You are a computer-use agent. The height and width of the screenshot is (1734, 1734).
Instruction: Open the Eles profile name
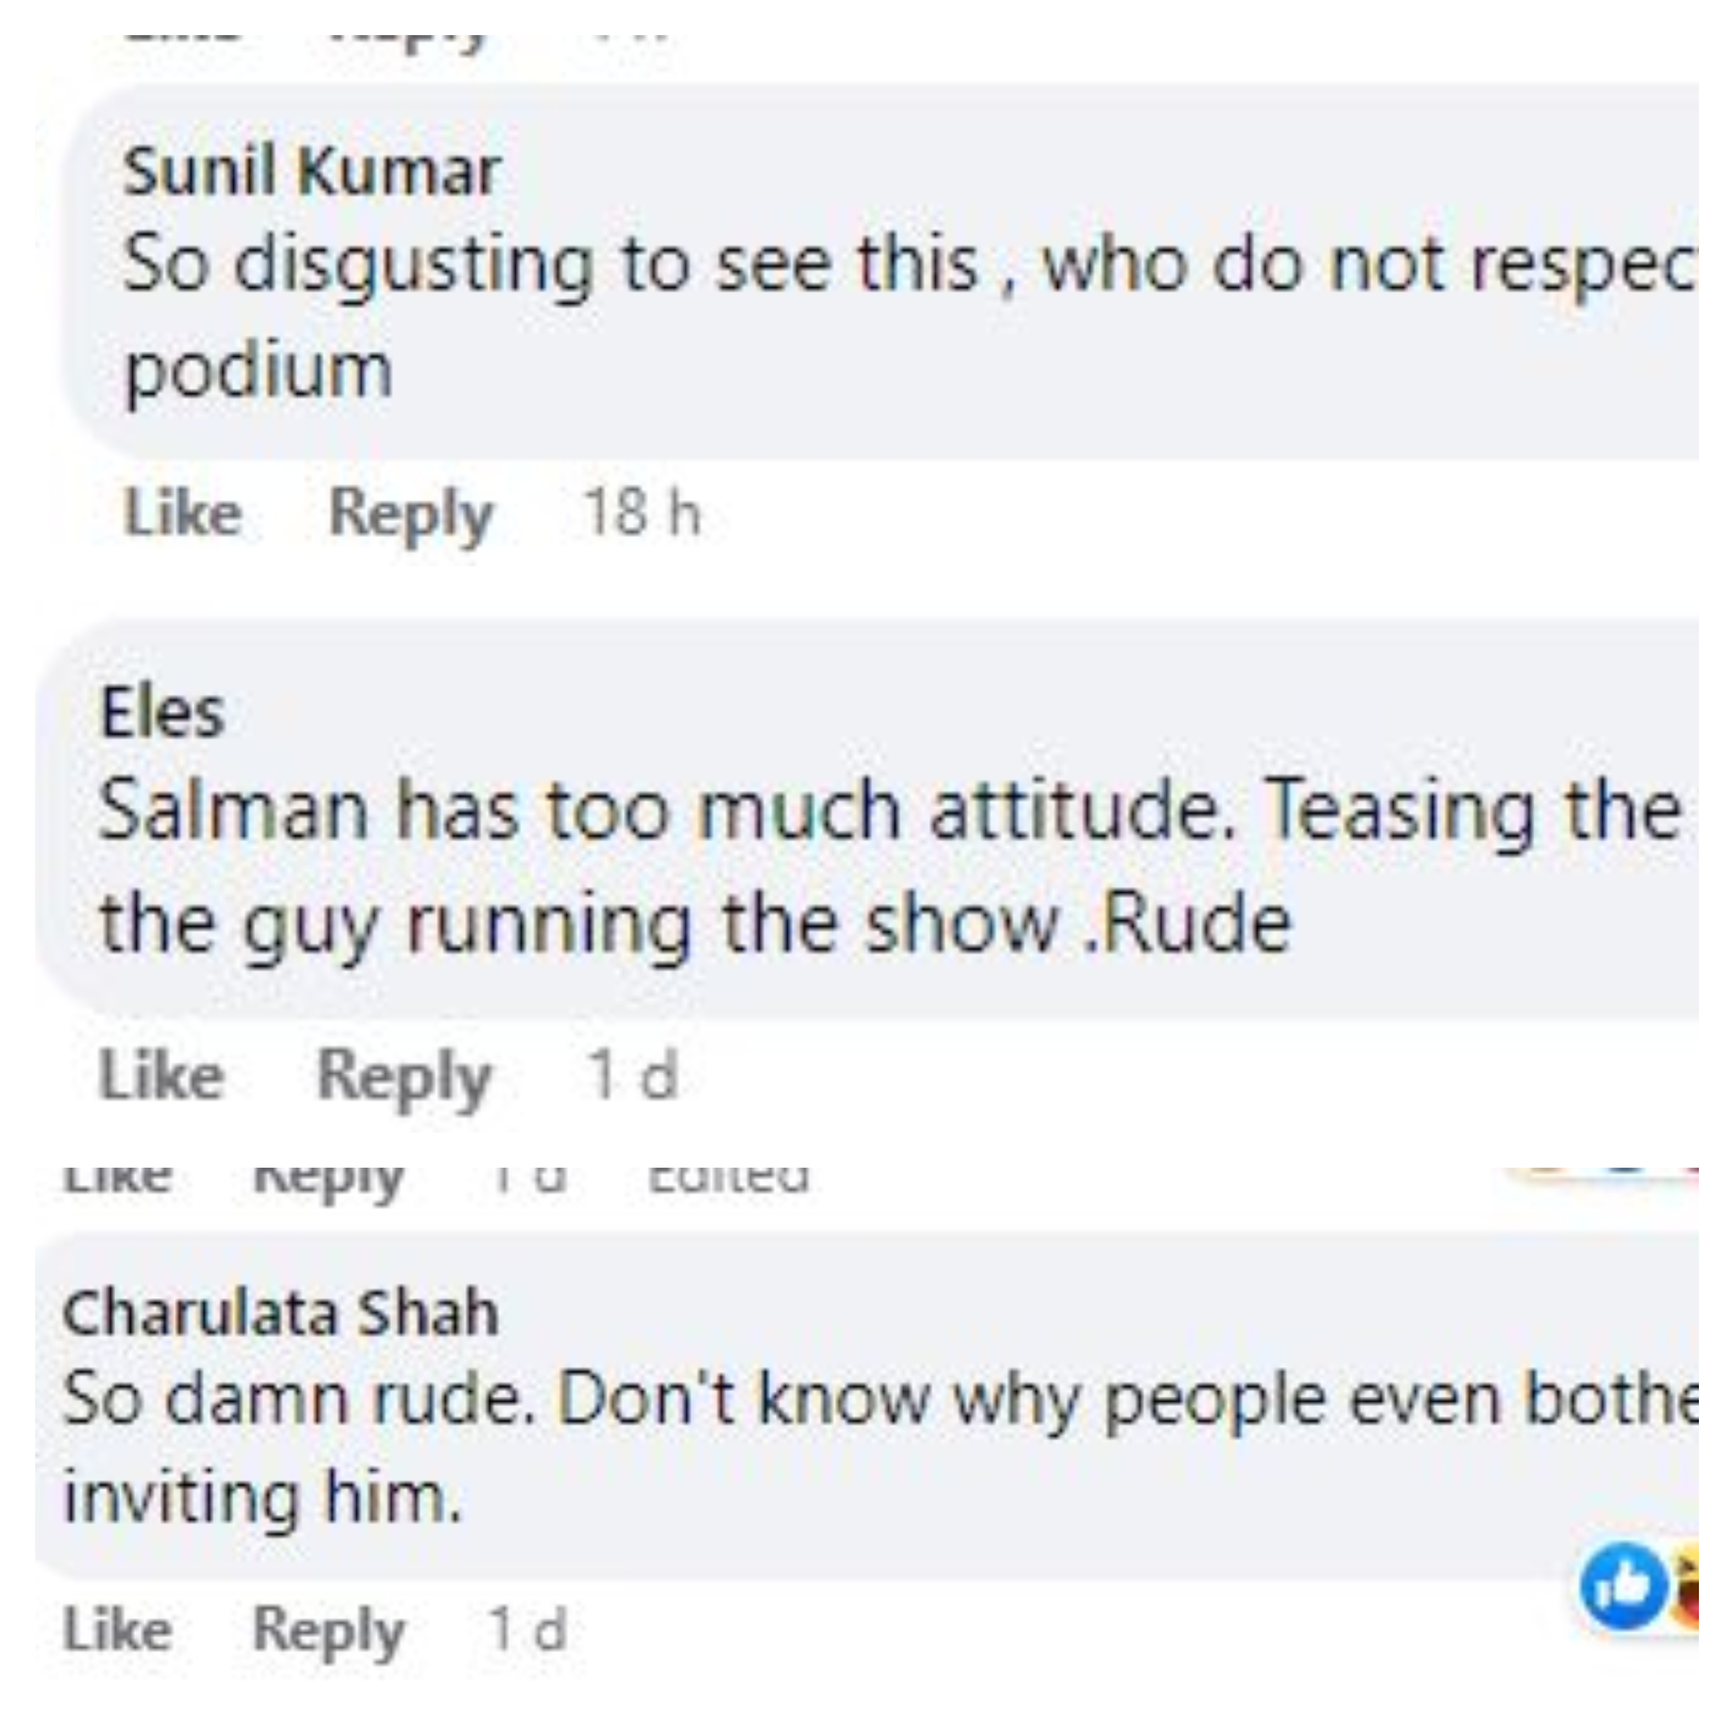coord(161,713)
